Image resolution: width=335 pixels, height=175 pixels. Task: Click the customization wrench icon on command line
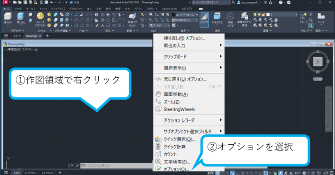pos(77,165)
